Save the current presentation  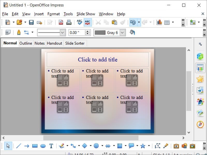point(31,22)
